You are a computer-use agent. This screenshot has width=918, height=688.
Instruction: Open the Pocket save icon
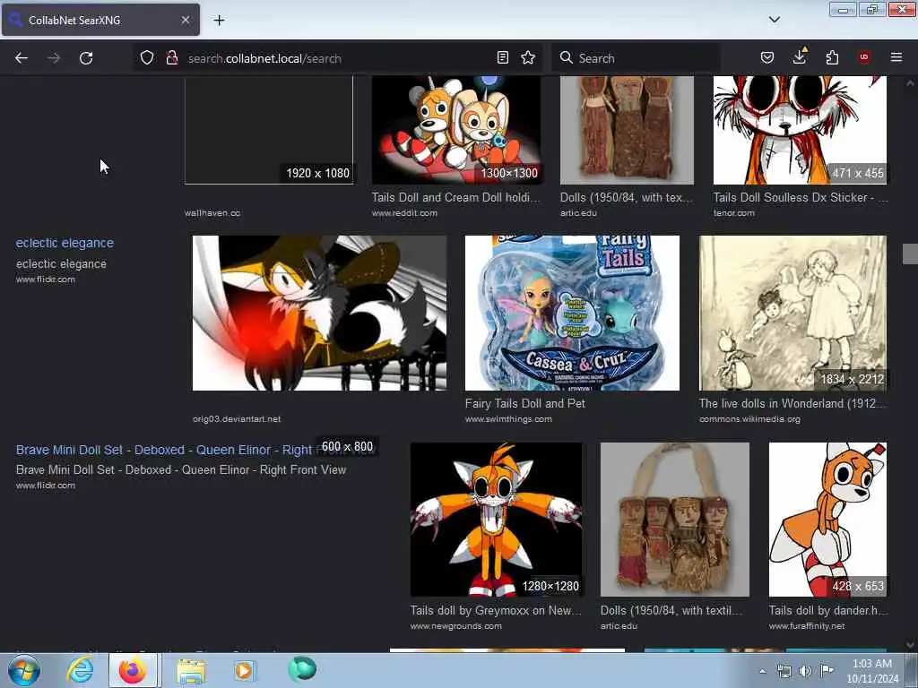767,57
